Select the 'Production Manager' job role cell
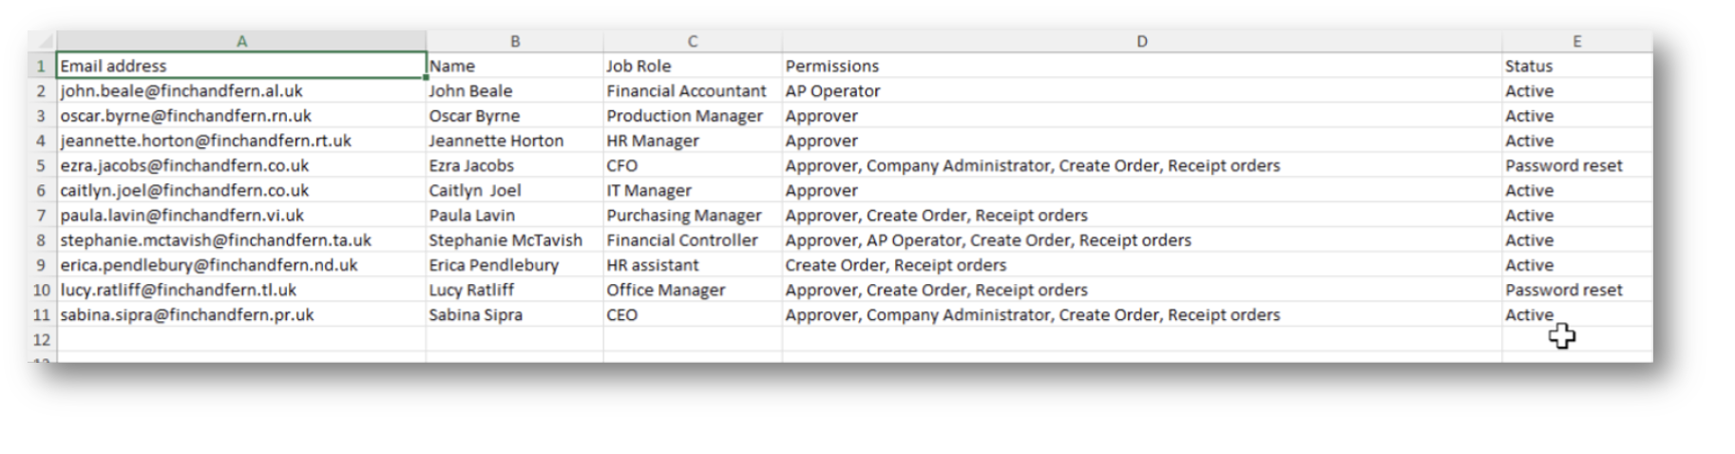This screenshot has width=1735, height=454. click(x=692, y=116)
